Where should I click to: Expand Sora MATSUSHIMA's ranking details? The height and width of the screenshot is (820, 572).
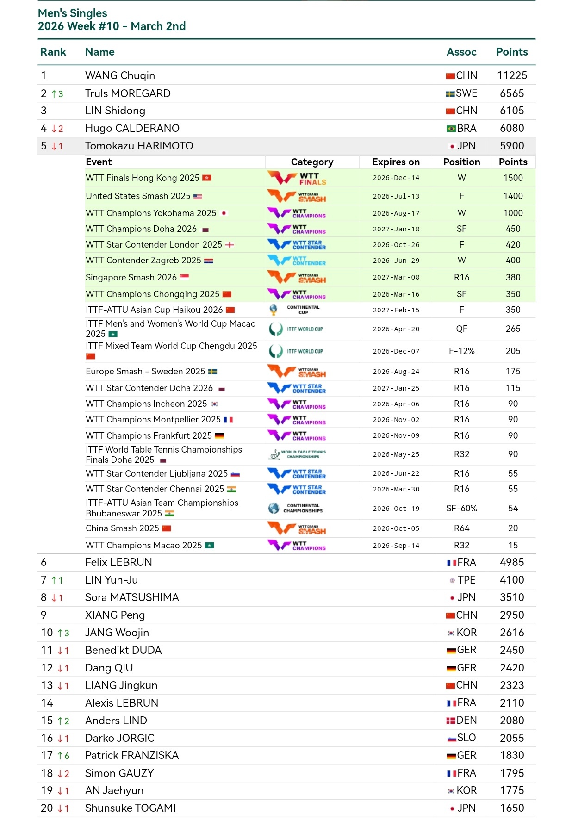286,598
